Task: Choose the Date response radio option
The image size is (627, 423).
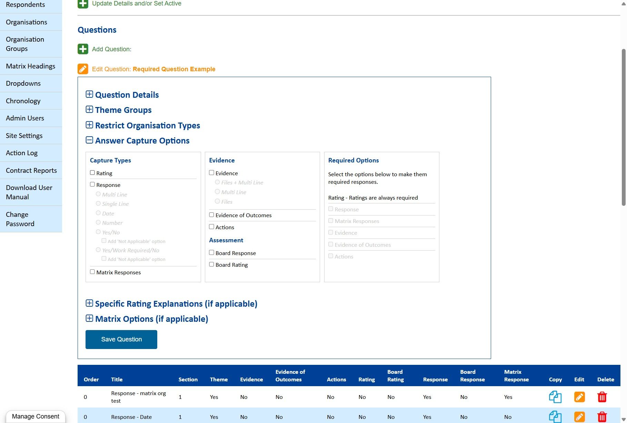Action: point(98,213)
